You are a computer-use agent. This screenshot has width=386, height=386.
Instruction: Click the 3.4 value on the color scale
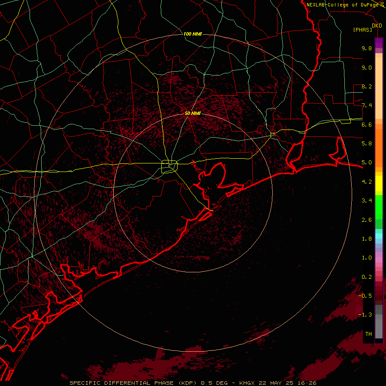click(367, 201)
